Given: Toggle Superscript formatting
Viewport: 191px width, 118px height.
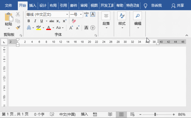Looking at the screenshot, I should pos(64,21).
